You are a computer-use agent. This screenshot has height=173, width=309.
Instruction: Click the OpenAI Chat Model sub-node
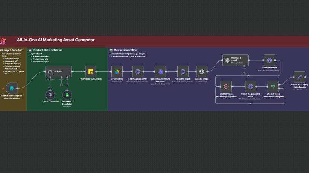click(50, 95)
